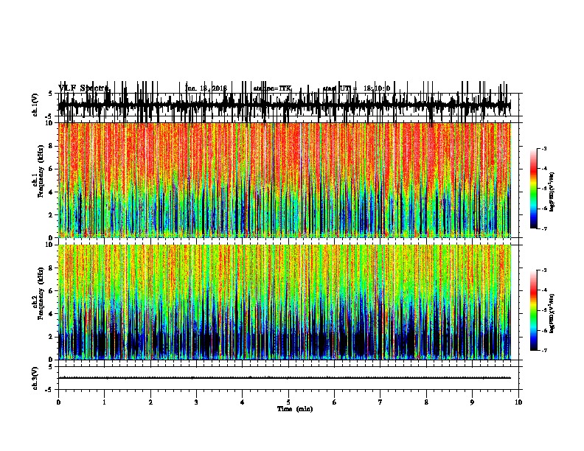584x451 pixels.
Task: Click the time axis tick label '9'
Action: 472,402
